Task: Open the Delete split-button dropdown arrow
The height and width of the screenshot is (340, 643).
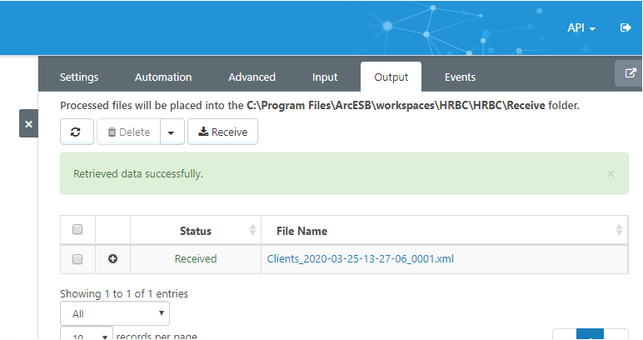Action: click(171, 132)
